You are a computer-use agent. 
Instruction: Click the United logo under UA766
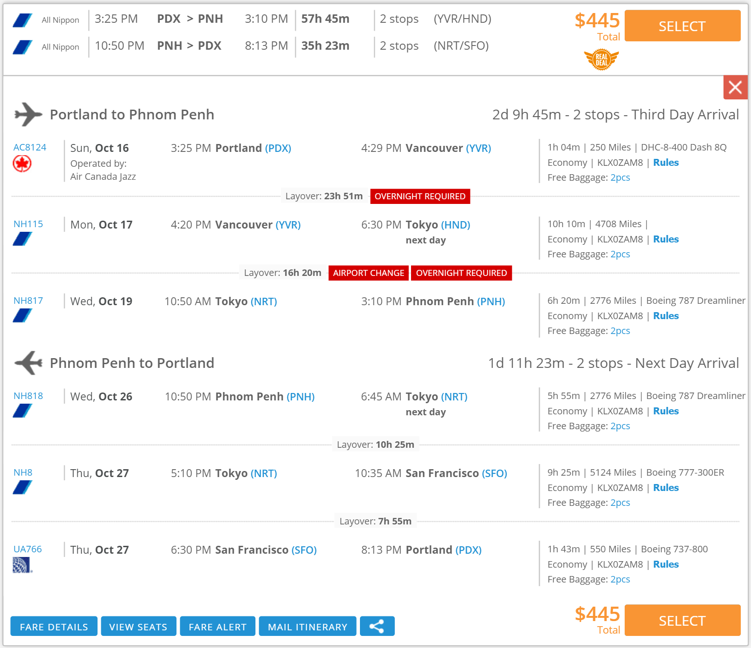coord(22,565)
